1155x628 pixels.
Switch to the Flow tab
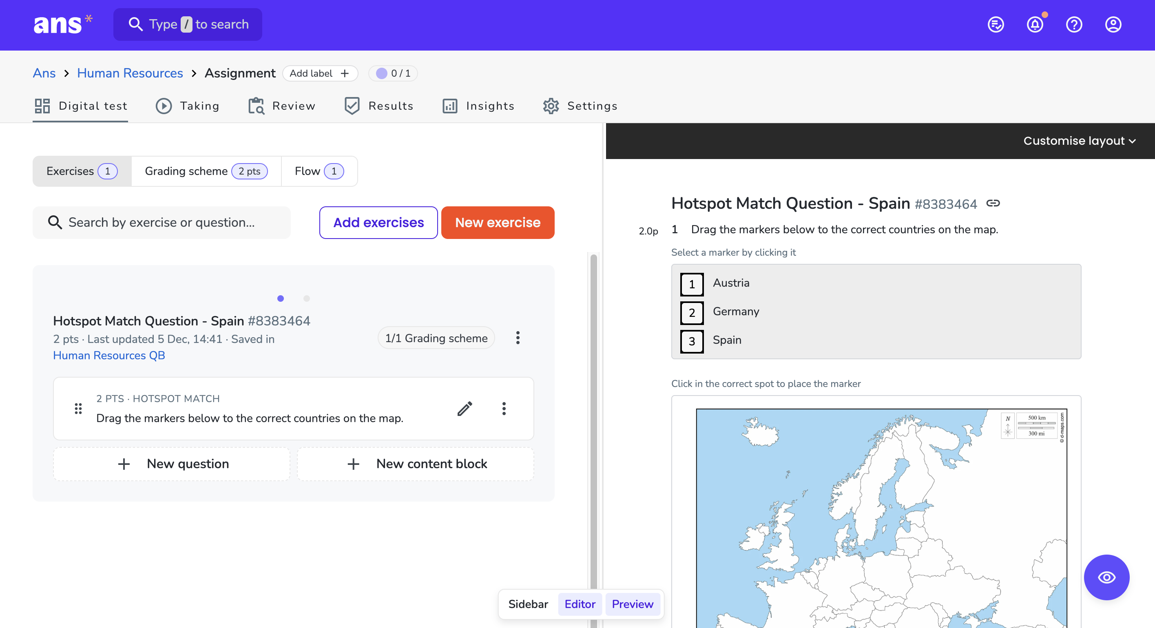pyautogui.click(x=319, y=171)
